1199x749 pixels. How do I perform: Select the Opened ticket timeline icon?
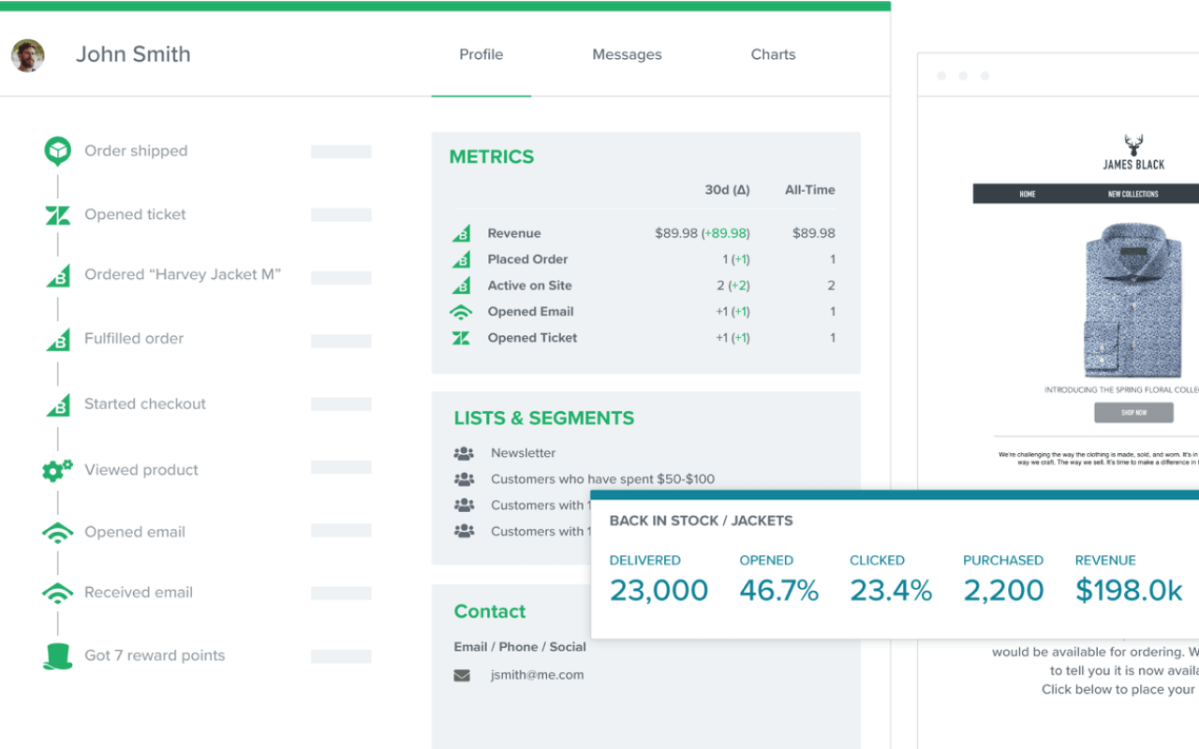tap(57, 213)
